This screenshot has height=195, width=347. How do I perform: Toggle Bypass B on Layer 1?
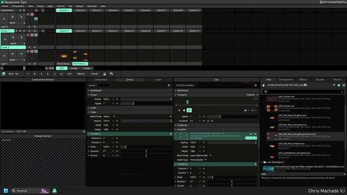click(12, 54)
